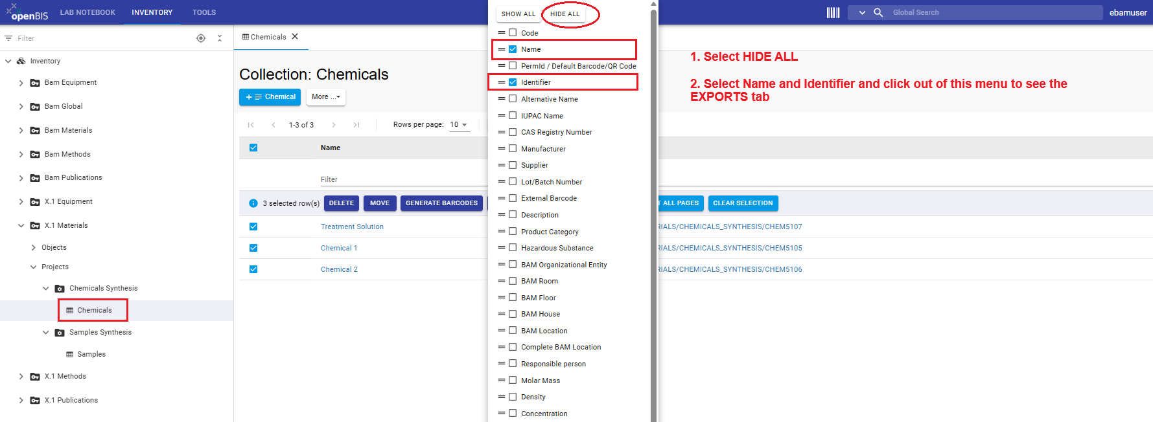
Task: Collapse the Samples Synthesis project
Action: [45, 333]
